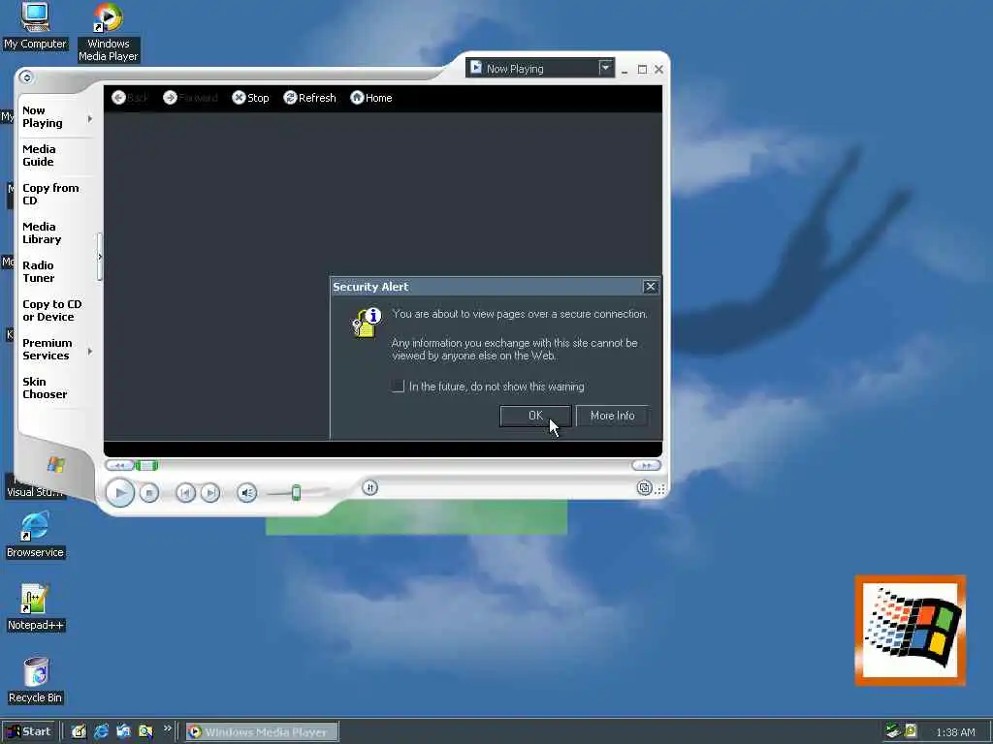This screenshot has height=744, width=993.
Task: Click the 1:38 AM clock
Action: tap(955, 732)
